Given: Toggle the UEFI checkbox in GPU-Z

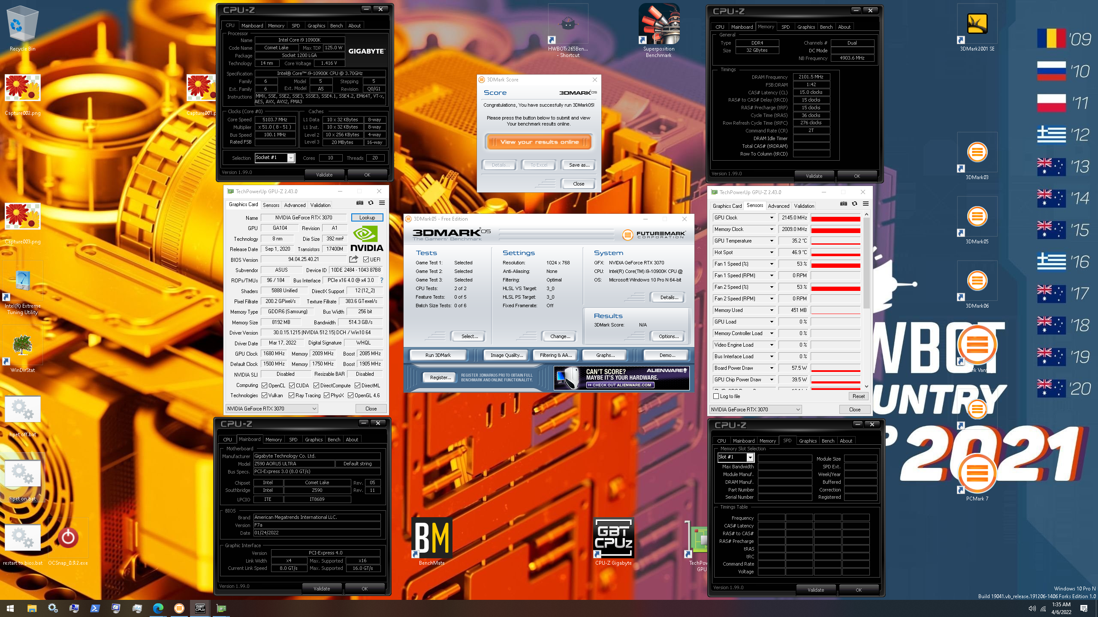Looking at the screenshot, I should coord(366,260).
